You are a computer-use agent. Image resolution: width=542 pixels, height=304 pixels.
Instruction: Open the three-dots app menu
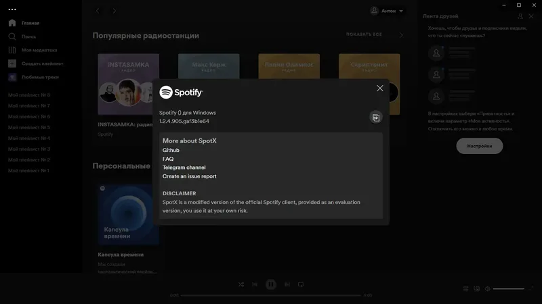[x=12, y=9]
